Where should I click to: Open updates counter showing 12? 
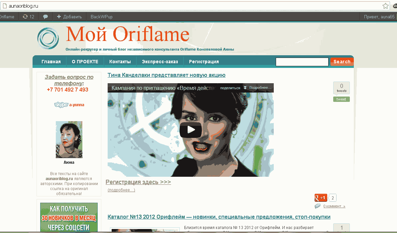coord(28,17)
